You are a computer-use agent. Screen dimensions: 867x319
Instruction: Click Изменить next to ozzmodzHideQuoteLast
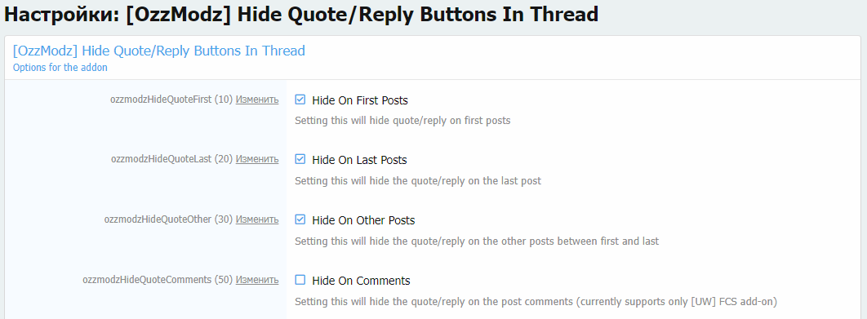[257, 159]
